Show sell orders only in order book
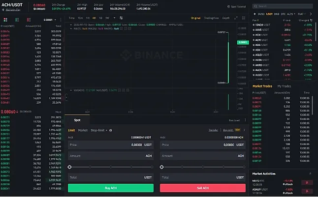Viewport: 318px width, 197px height. (29, 20)
